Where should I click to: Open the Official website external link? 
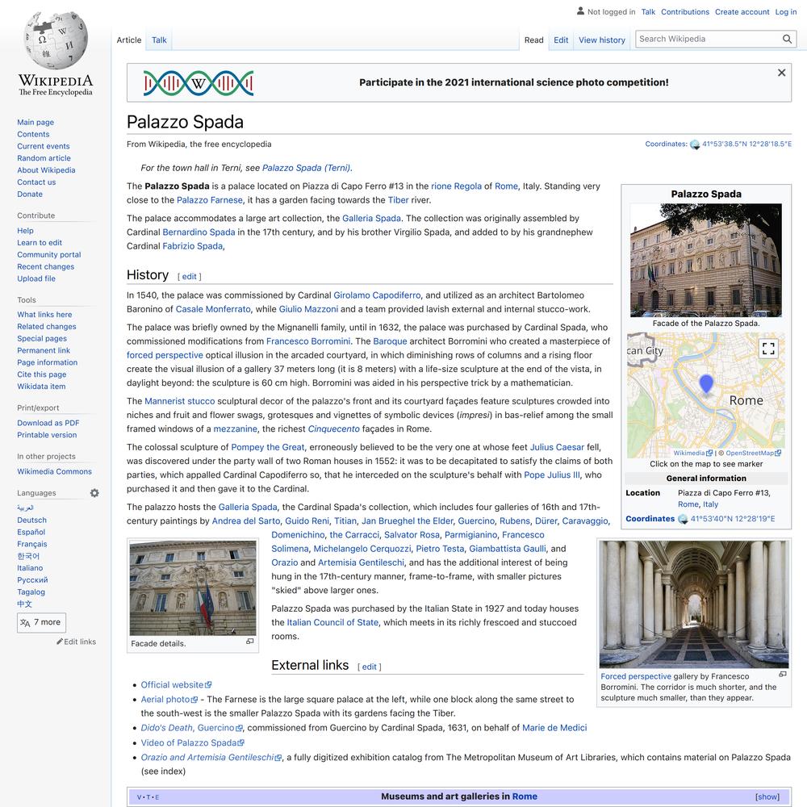click(176, 685)
